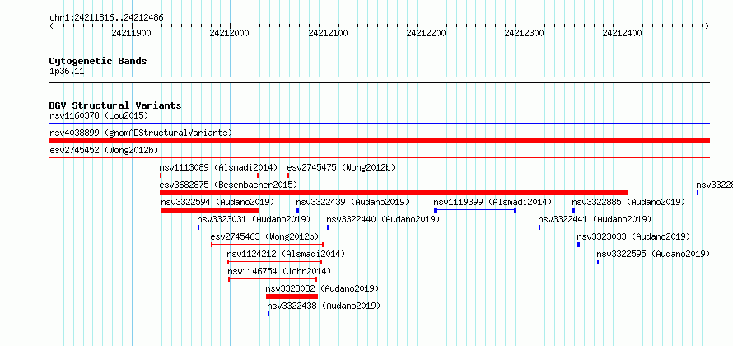Click ruler position 24212300

[x=525, y=33]
